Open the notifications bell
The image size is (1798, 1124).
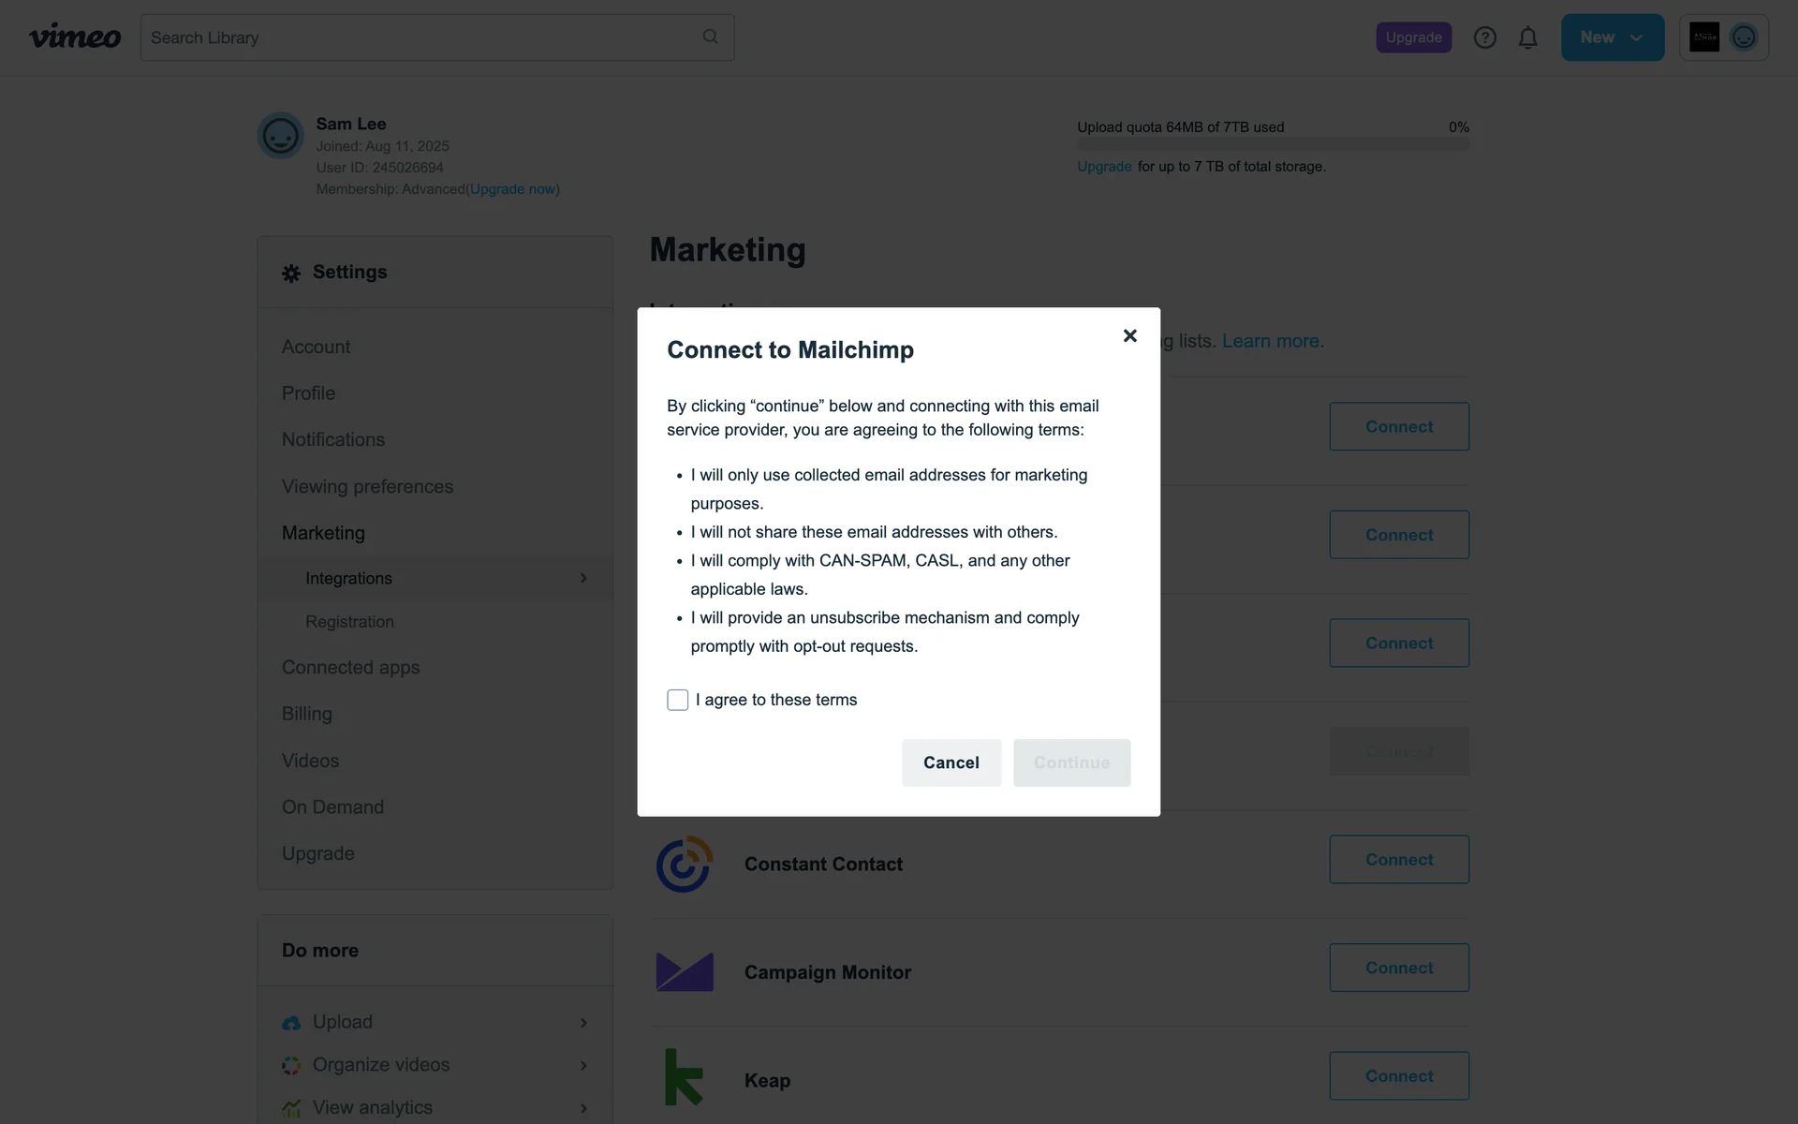point(1527,37)
